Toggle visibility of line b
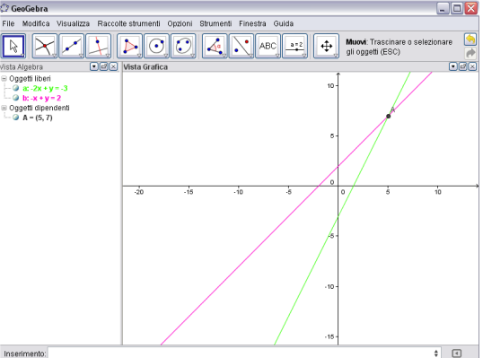Viewport: 483px width, 358px height. [x=15, y=98]
